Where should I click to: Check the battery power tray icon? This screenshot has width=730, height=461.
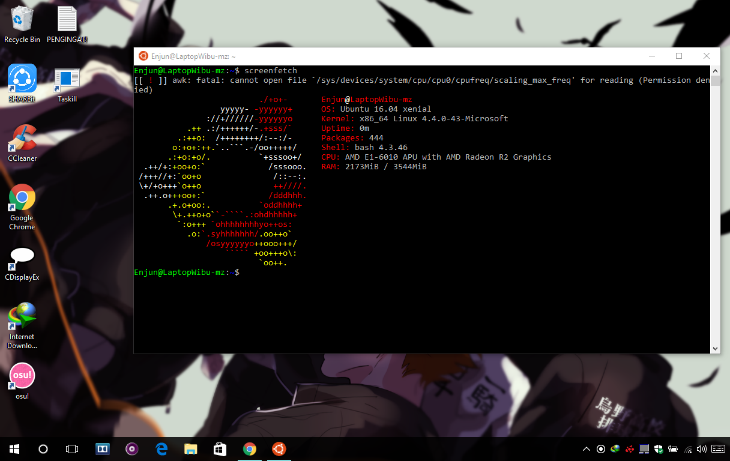point(673,449)
